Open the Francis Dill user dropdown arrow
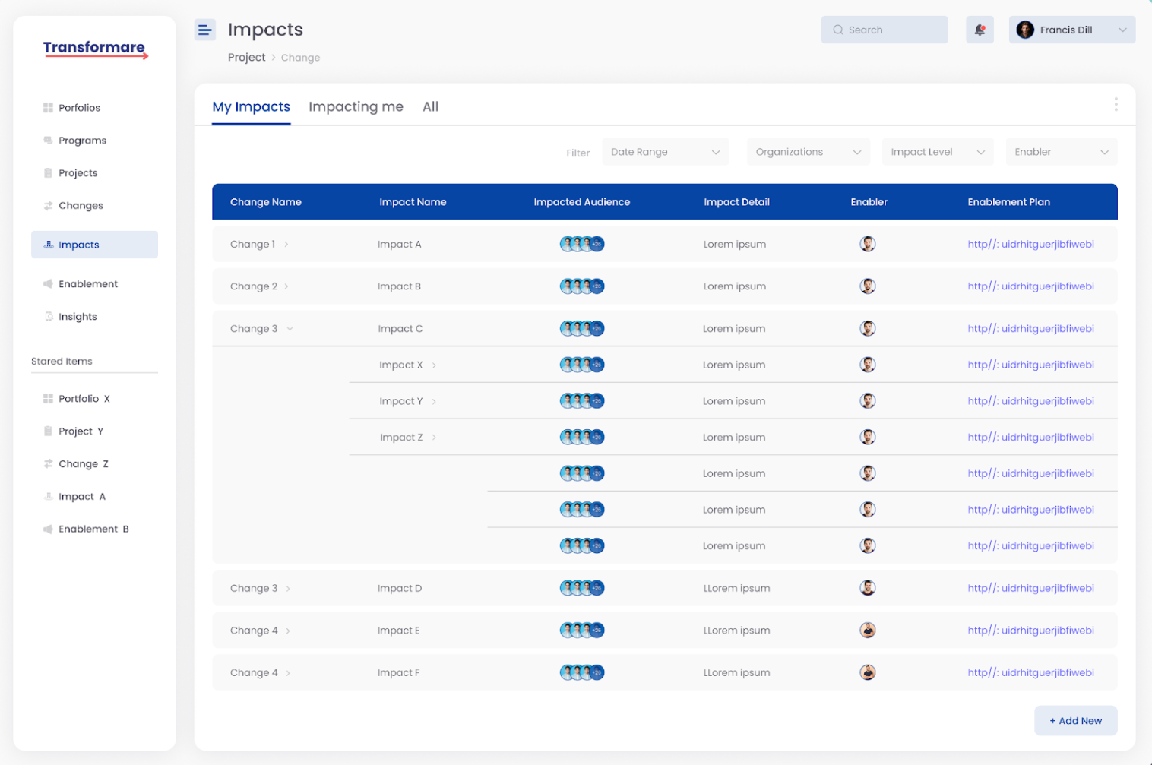 [x=1122, y=30]
